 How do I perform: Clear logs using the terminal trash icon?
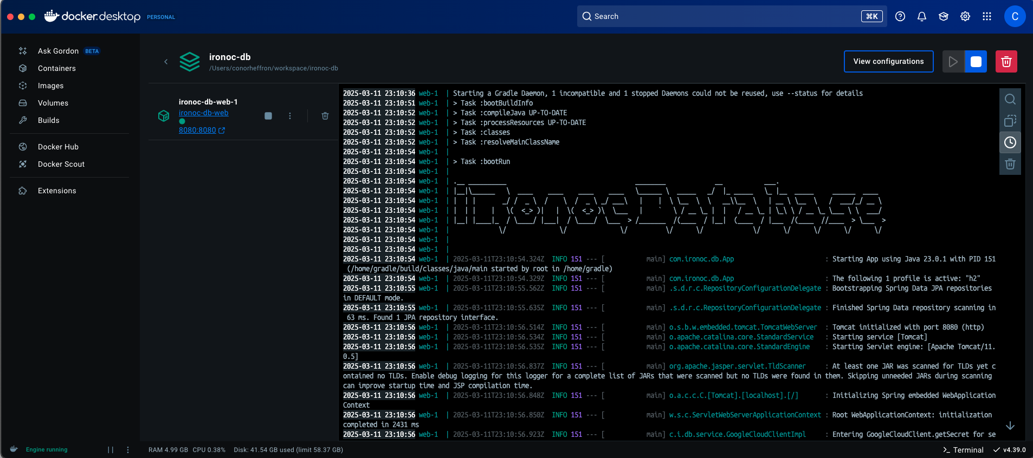pos(1010,164)
